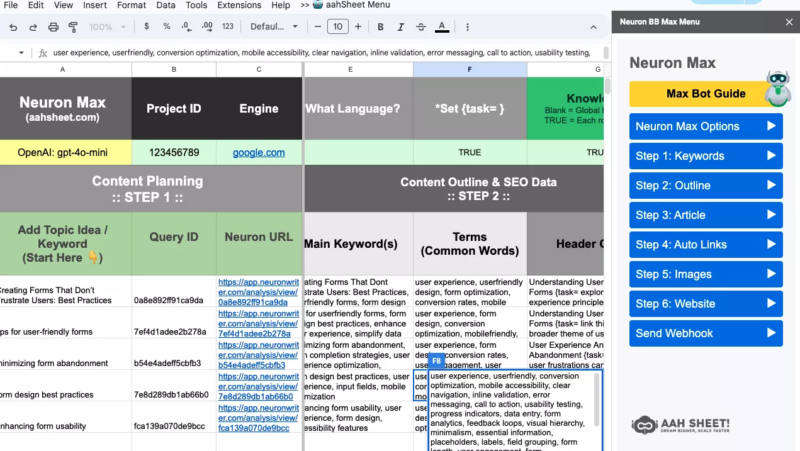Image resolution: width=800 pixels, height=451 pixels.
Task: Click the font size input field
Action: [338, 26]
